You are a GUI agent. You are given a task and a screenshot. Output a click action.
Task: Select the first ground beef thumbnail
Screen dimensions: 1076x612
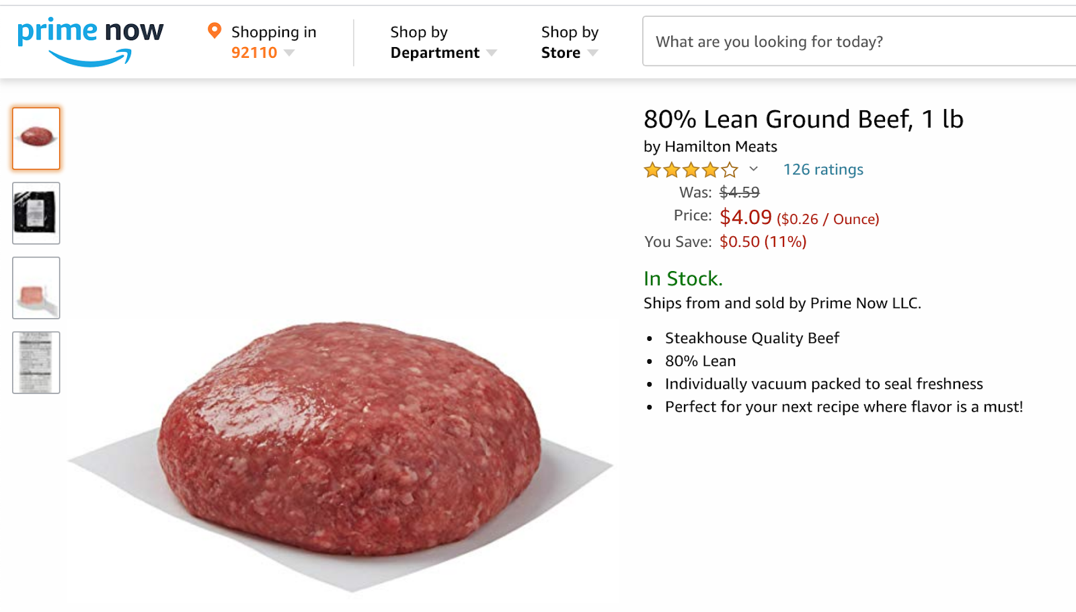tap(36, 139)
